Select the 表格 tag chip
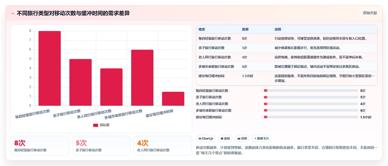The image size is (388, 166). pyautogui.click(x=225, y=138)
